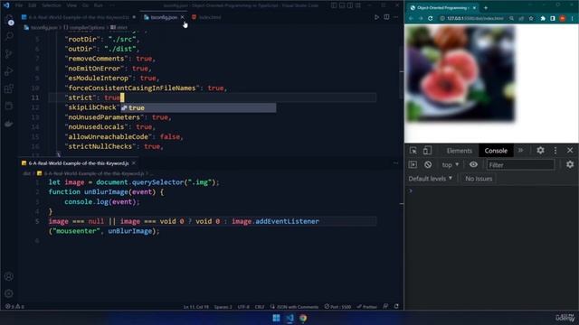Click Prettier in the status bar

click(367, 307)
